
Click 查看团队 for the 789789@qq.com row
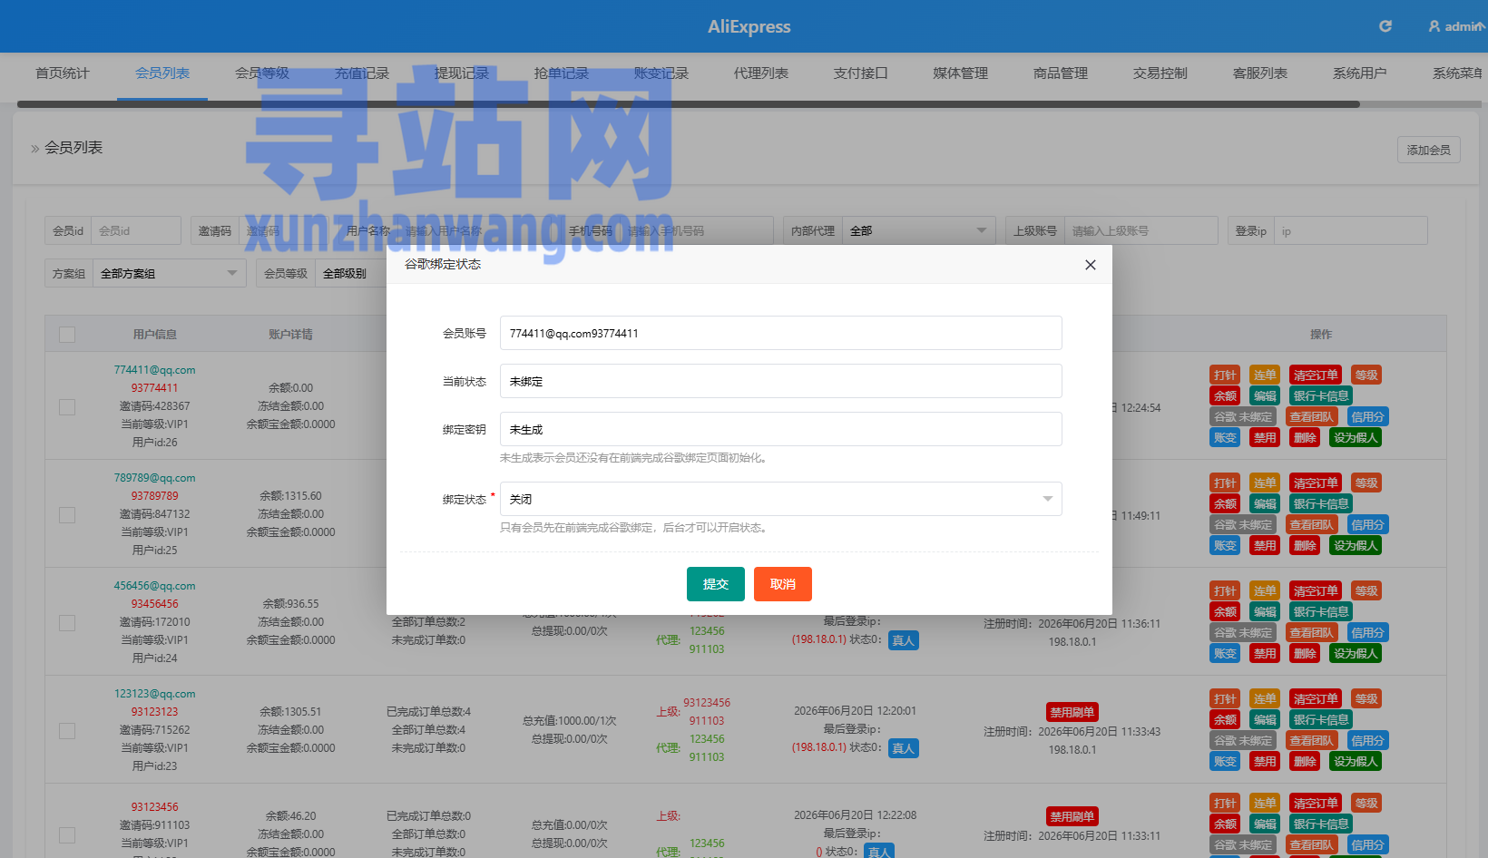coord(1312,524)
